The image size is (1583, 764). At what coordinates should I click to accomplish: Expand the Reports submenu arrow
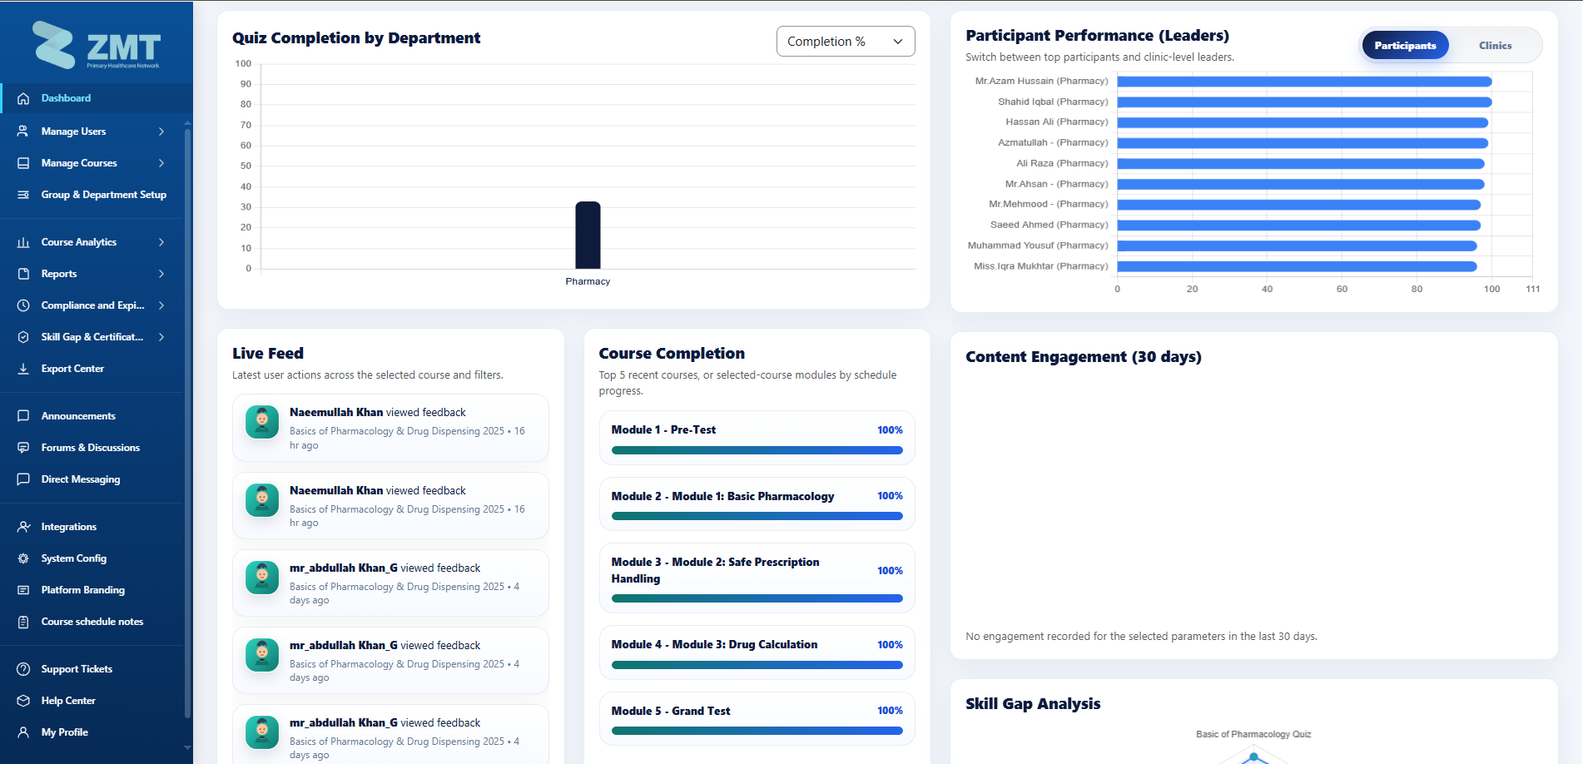click(161, 274)
